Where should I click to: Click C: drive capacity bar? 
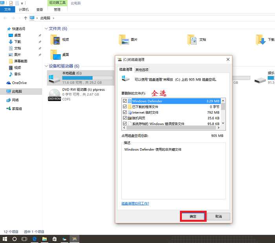pyautogui.click(x=88, y=78)
